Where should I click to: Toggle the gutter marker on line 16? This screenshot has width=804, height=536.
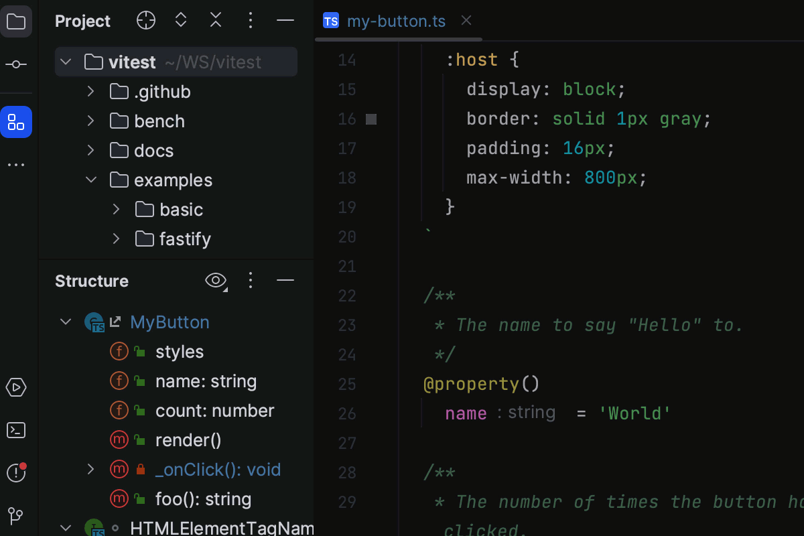[x=371, y=119]
